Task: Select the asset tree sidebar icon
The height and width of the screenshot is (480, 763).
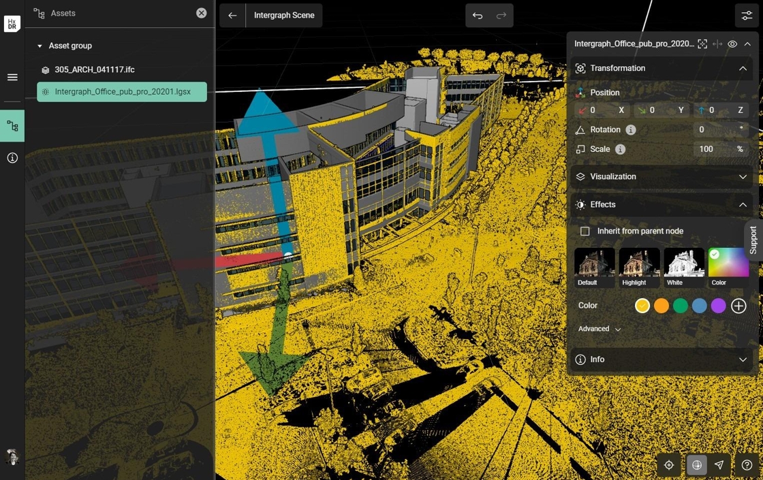Action: pyautogui.click(x=12, y=126)
